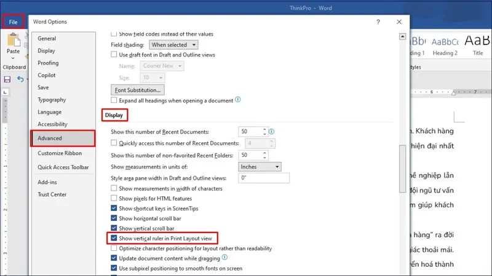Click info icon beside Expand all headings option

click(x=238, y=99)
